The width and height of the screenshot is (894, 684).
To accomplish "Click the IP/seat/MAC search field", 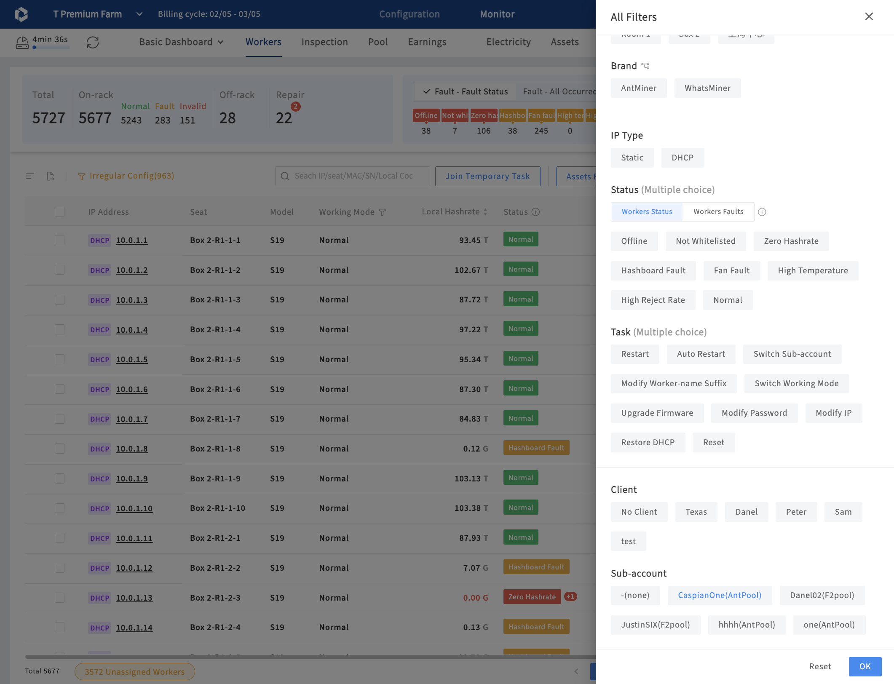I will [x=353, y=176].
